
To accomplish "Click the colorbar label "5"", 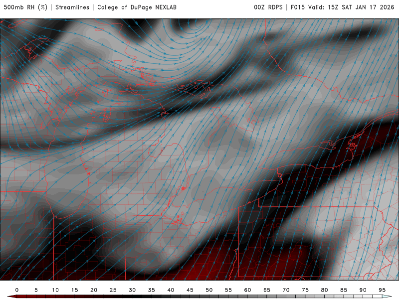I will (36, 290).
